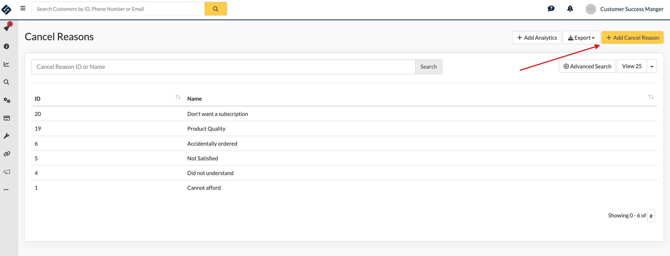Viewport: 670px width, 256px height.
Task: Open Customer Success Manger user menu
Action: (x=631, y=9)
